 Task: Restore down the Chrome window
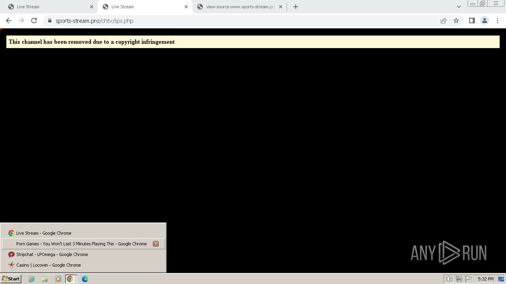point(483,4)
